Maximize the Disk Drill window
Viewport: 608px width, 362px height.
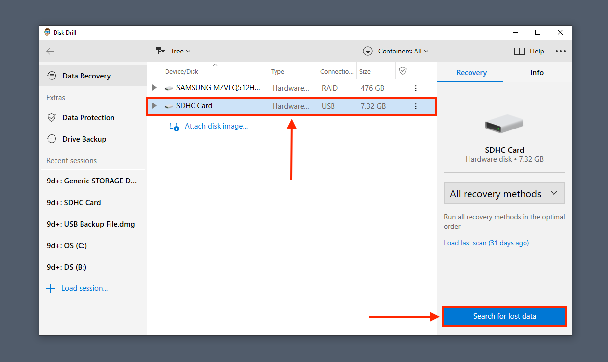click(538, 32)
